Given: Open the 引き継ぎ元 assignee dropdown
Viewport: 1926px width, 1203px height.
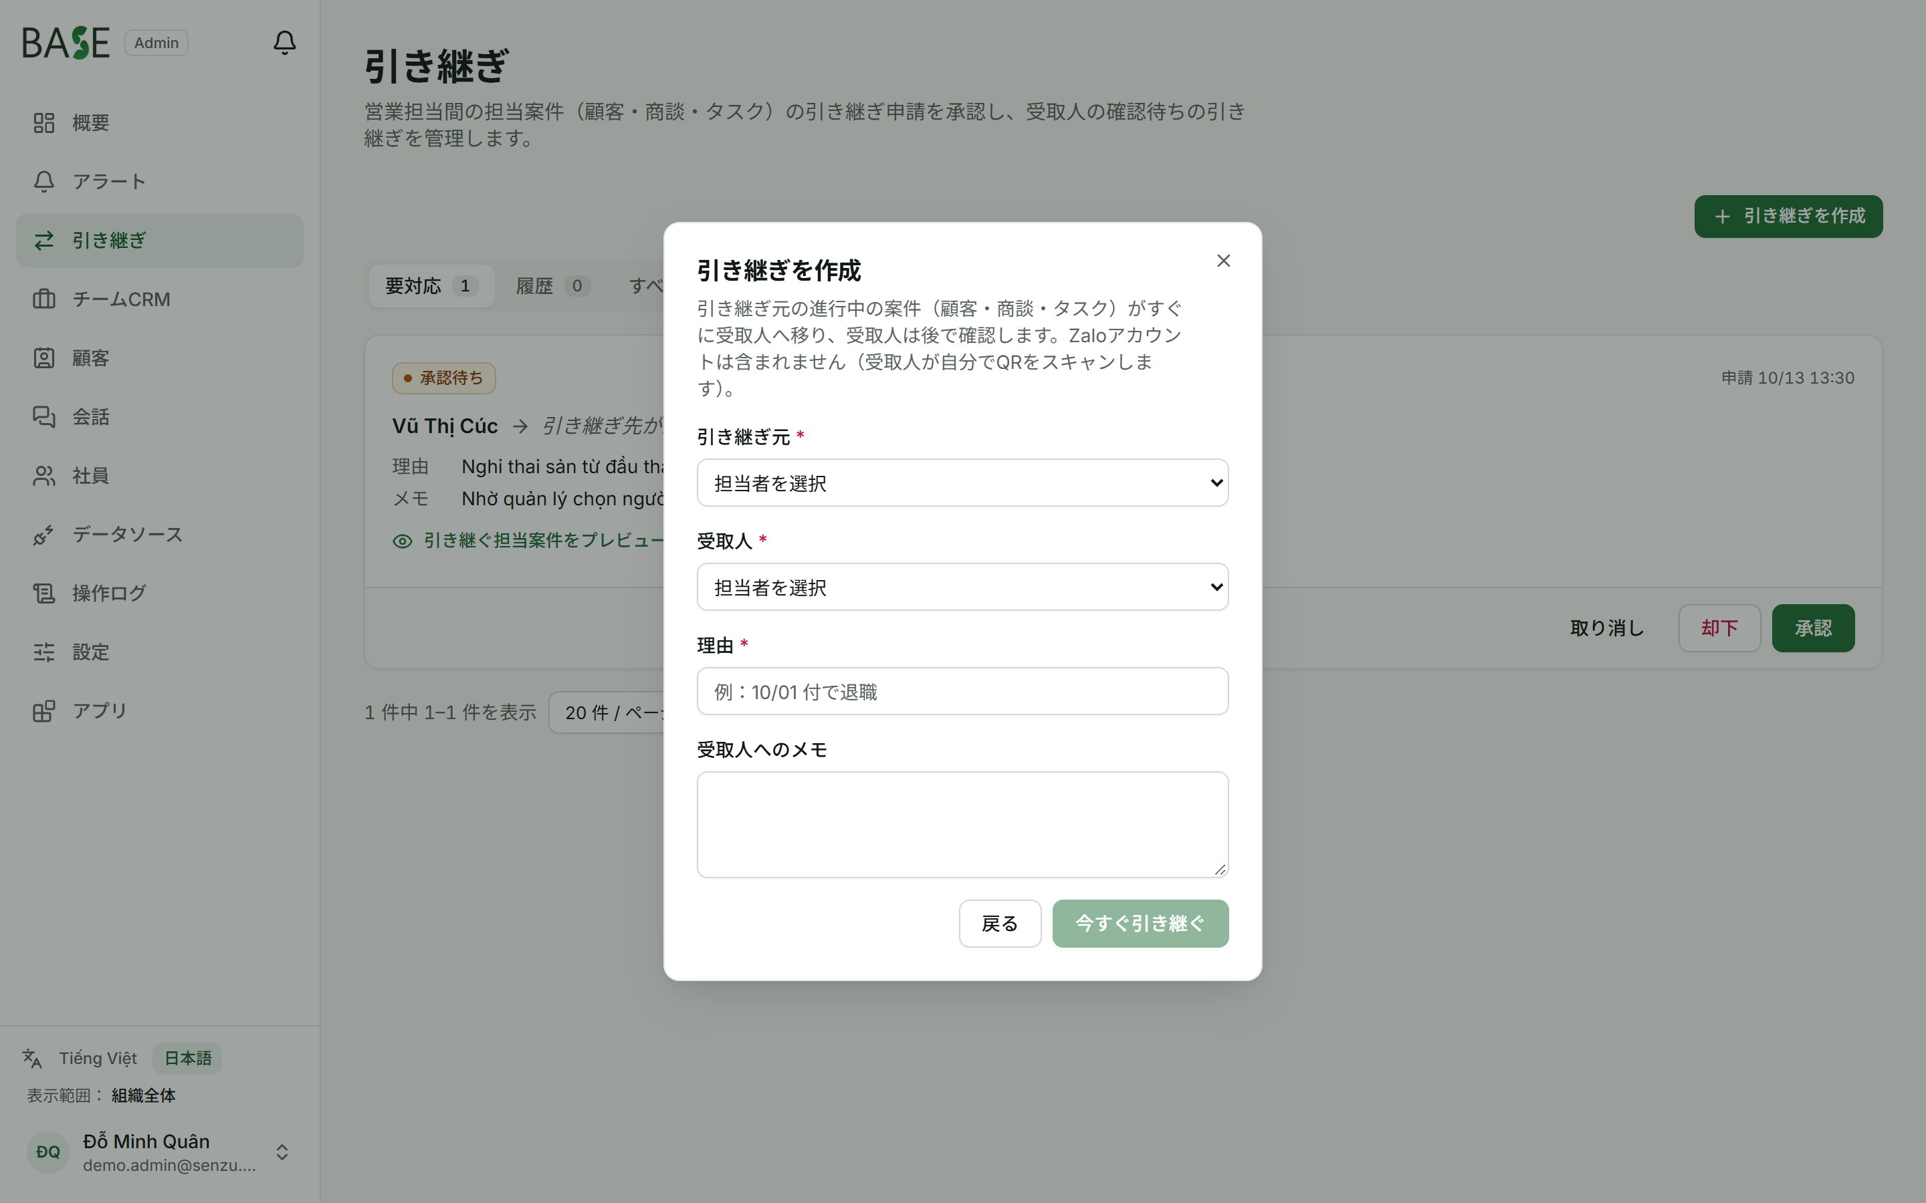Looking at the screenshot, I should tap(962, 483).
